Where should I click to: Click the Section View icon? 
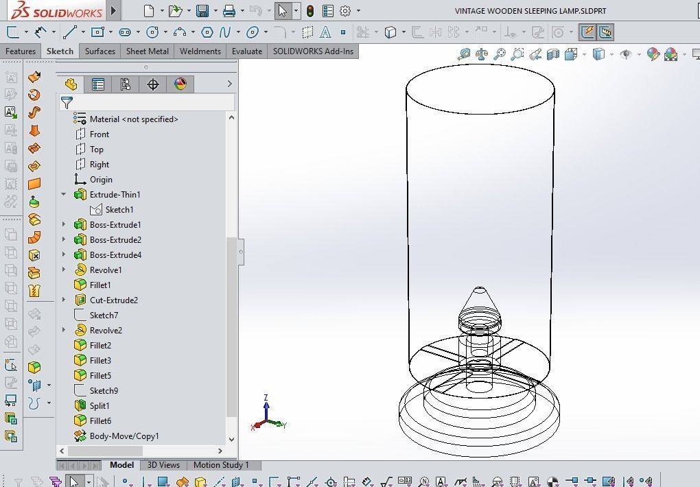(553, 54)
